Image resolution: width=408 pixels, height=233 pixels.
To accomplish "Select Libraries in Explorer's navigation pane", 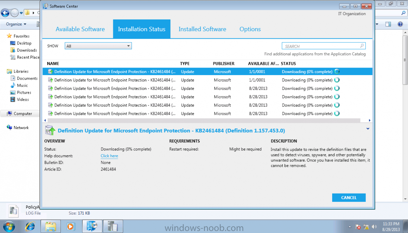I will (21, 71).
